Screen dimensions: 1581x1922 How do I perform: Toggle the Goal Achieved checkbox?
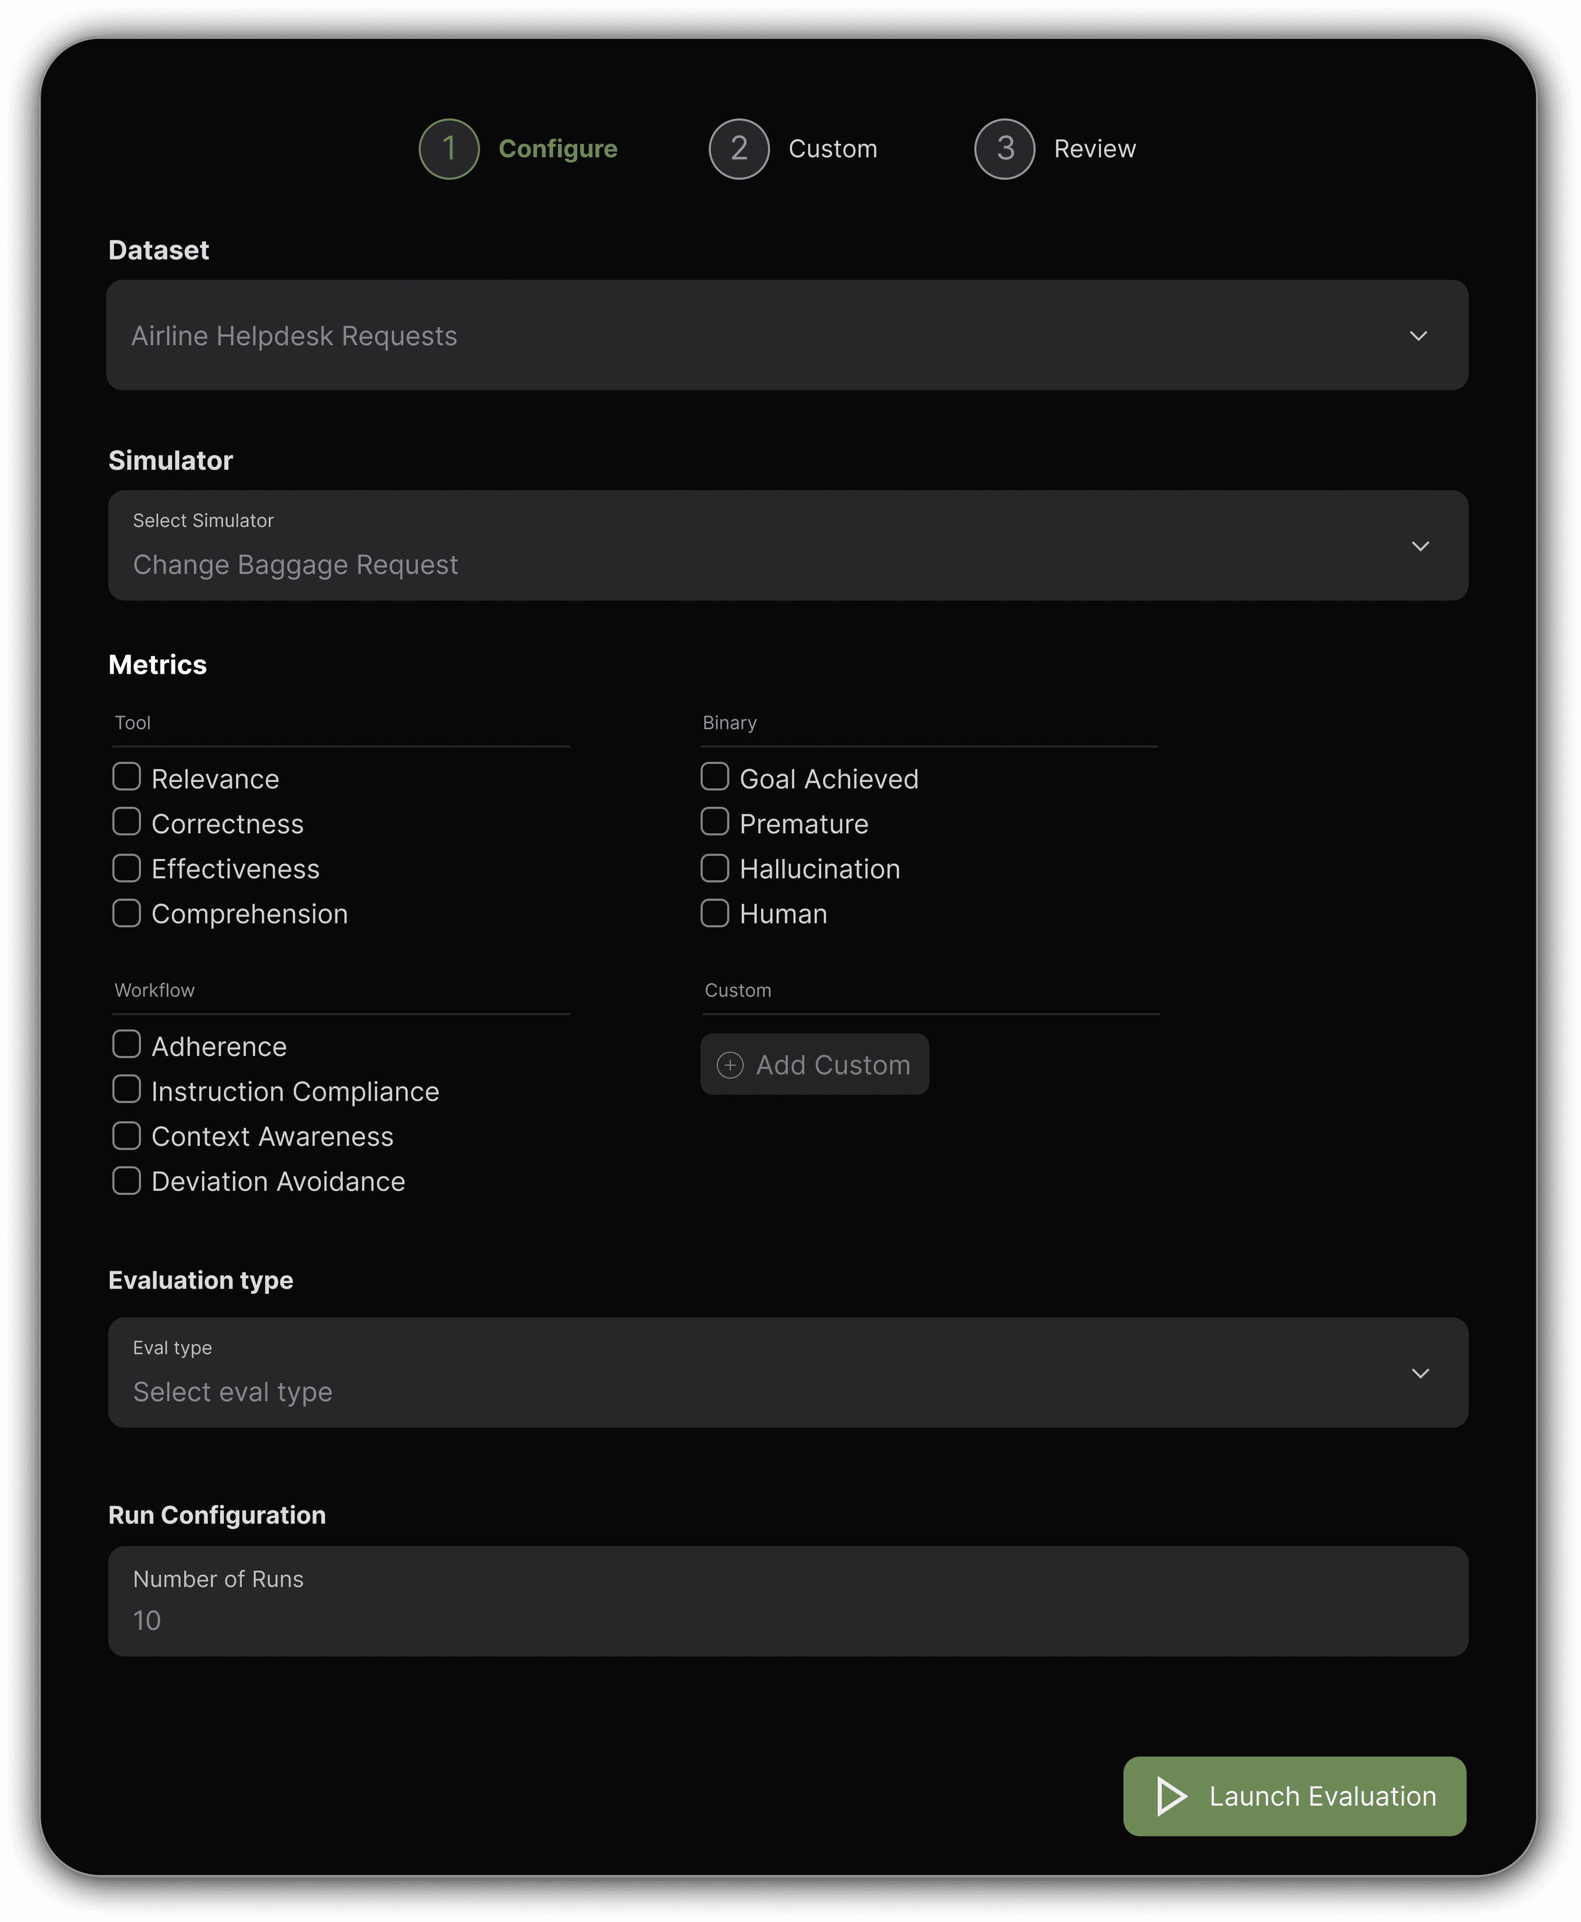click(715, 777)
